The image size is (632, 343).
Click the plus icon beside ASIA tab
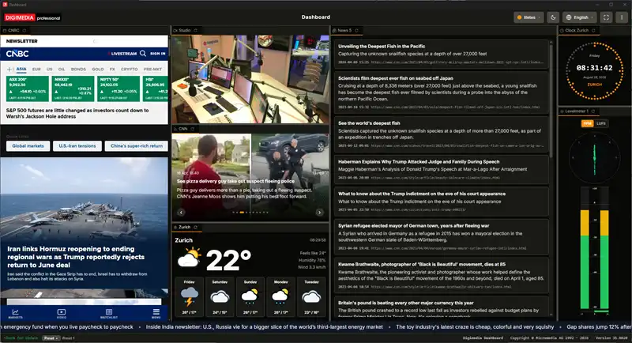pos(10,70)
